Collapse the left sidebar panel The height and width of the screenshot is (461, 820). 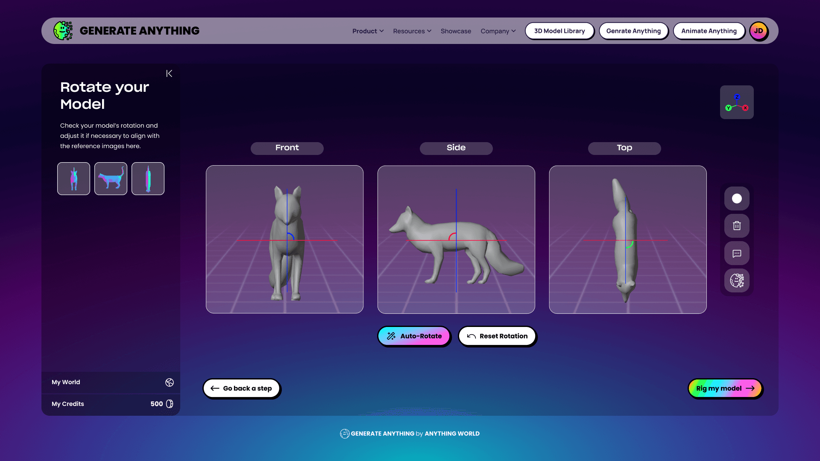tap(169, 73)
